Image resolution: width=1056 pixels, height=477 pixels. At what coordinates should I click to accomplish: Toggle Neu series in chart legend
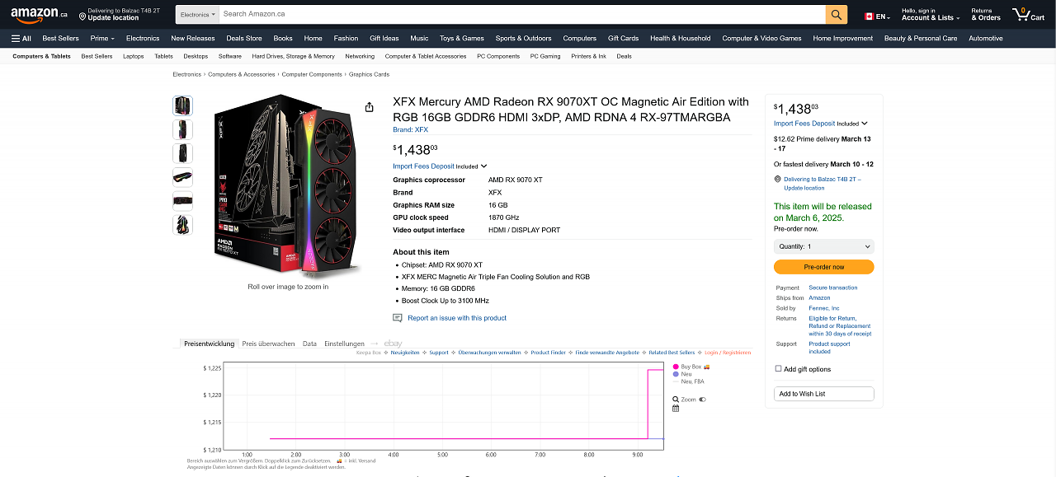point(682,374)
